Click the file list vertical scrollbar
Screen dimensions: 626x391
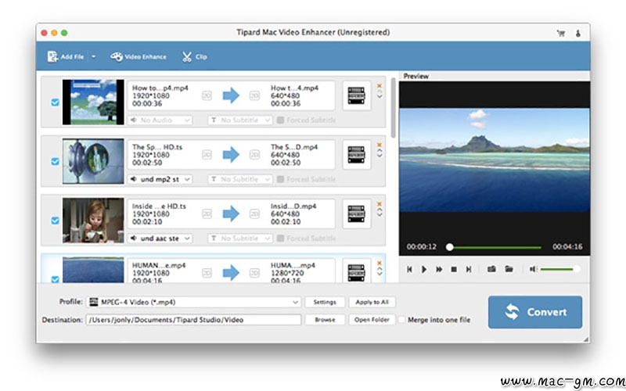393,108
